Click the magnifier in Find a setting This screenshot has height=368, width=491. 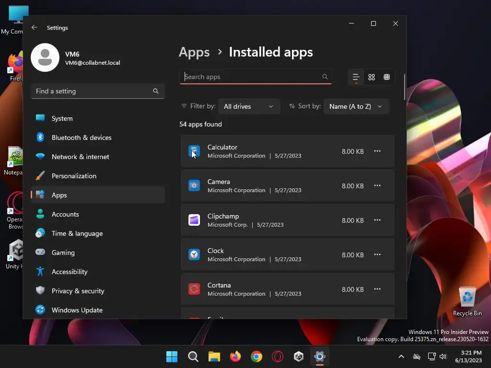point(156,91)
